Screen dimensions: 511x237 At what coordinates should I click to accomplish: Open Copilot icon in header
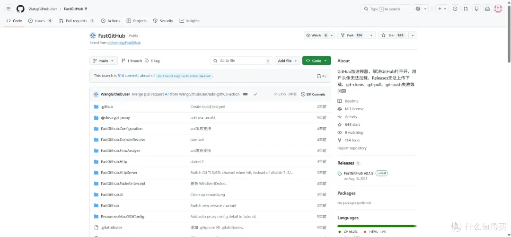pos(418,9)
